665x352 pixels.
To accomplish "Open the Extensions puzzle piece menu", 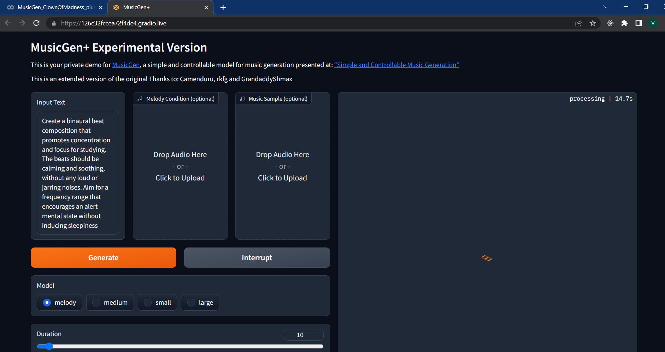I will click(x=624, y=23).
